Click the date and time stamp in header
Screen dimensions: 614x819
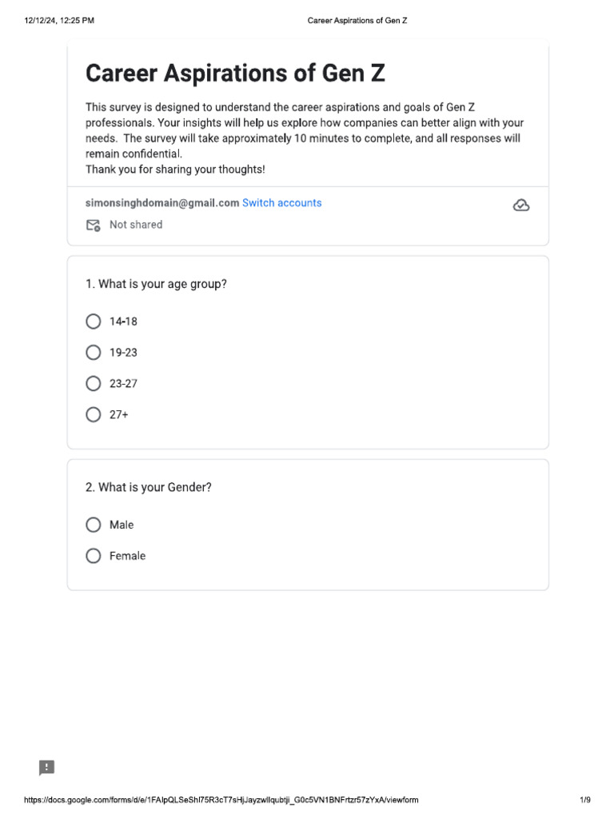tap(59, 20)
